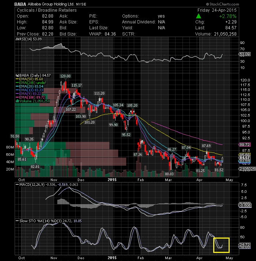The image size is (256, 261).
Task: Click the pink 89.72 EMA axis tag
Action: click(x=245, y=145)
